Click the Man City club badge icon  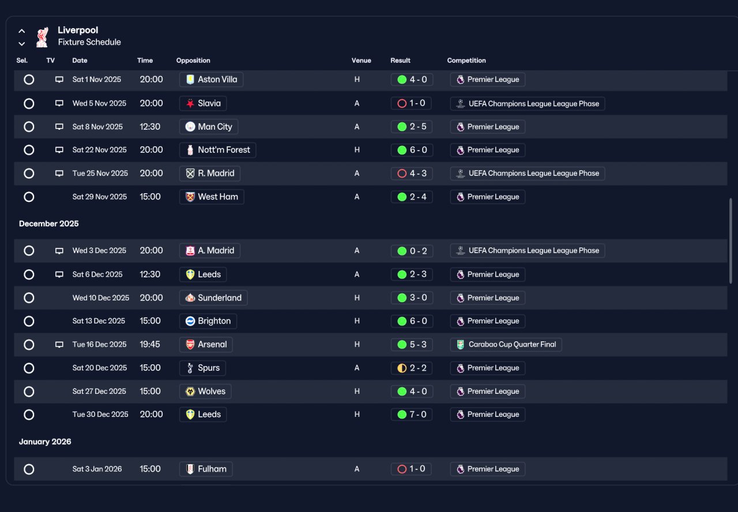click(x=190, y=127)
